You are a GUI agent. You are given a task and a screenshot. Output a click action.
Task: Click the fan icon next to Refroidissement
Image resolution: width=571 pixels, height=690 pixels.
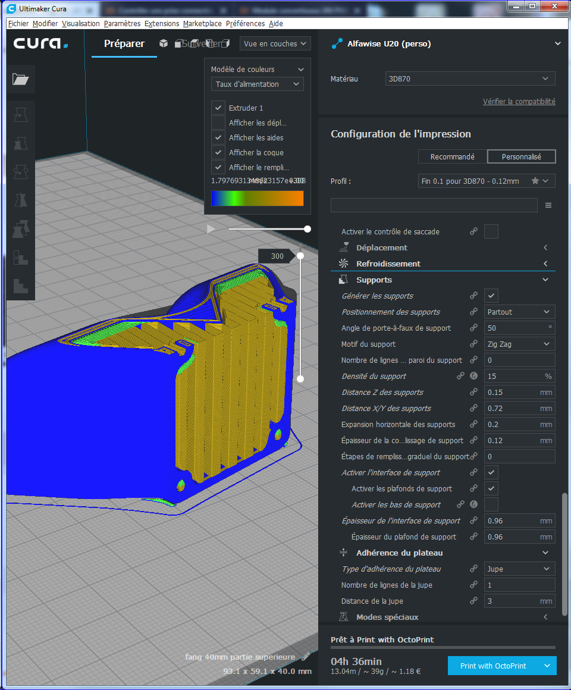(343, 264)
